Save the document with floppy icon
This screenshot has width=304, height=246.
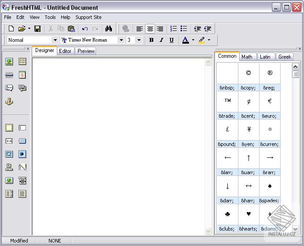[x=37, y=29]
